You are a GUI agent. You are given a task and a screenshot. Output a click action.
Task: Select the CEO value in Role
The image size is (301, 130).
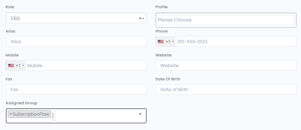15,19
